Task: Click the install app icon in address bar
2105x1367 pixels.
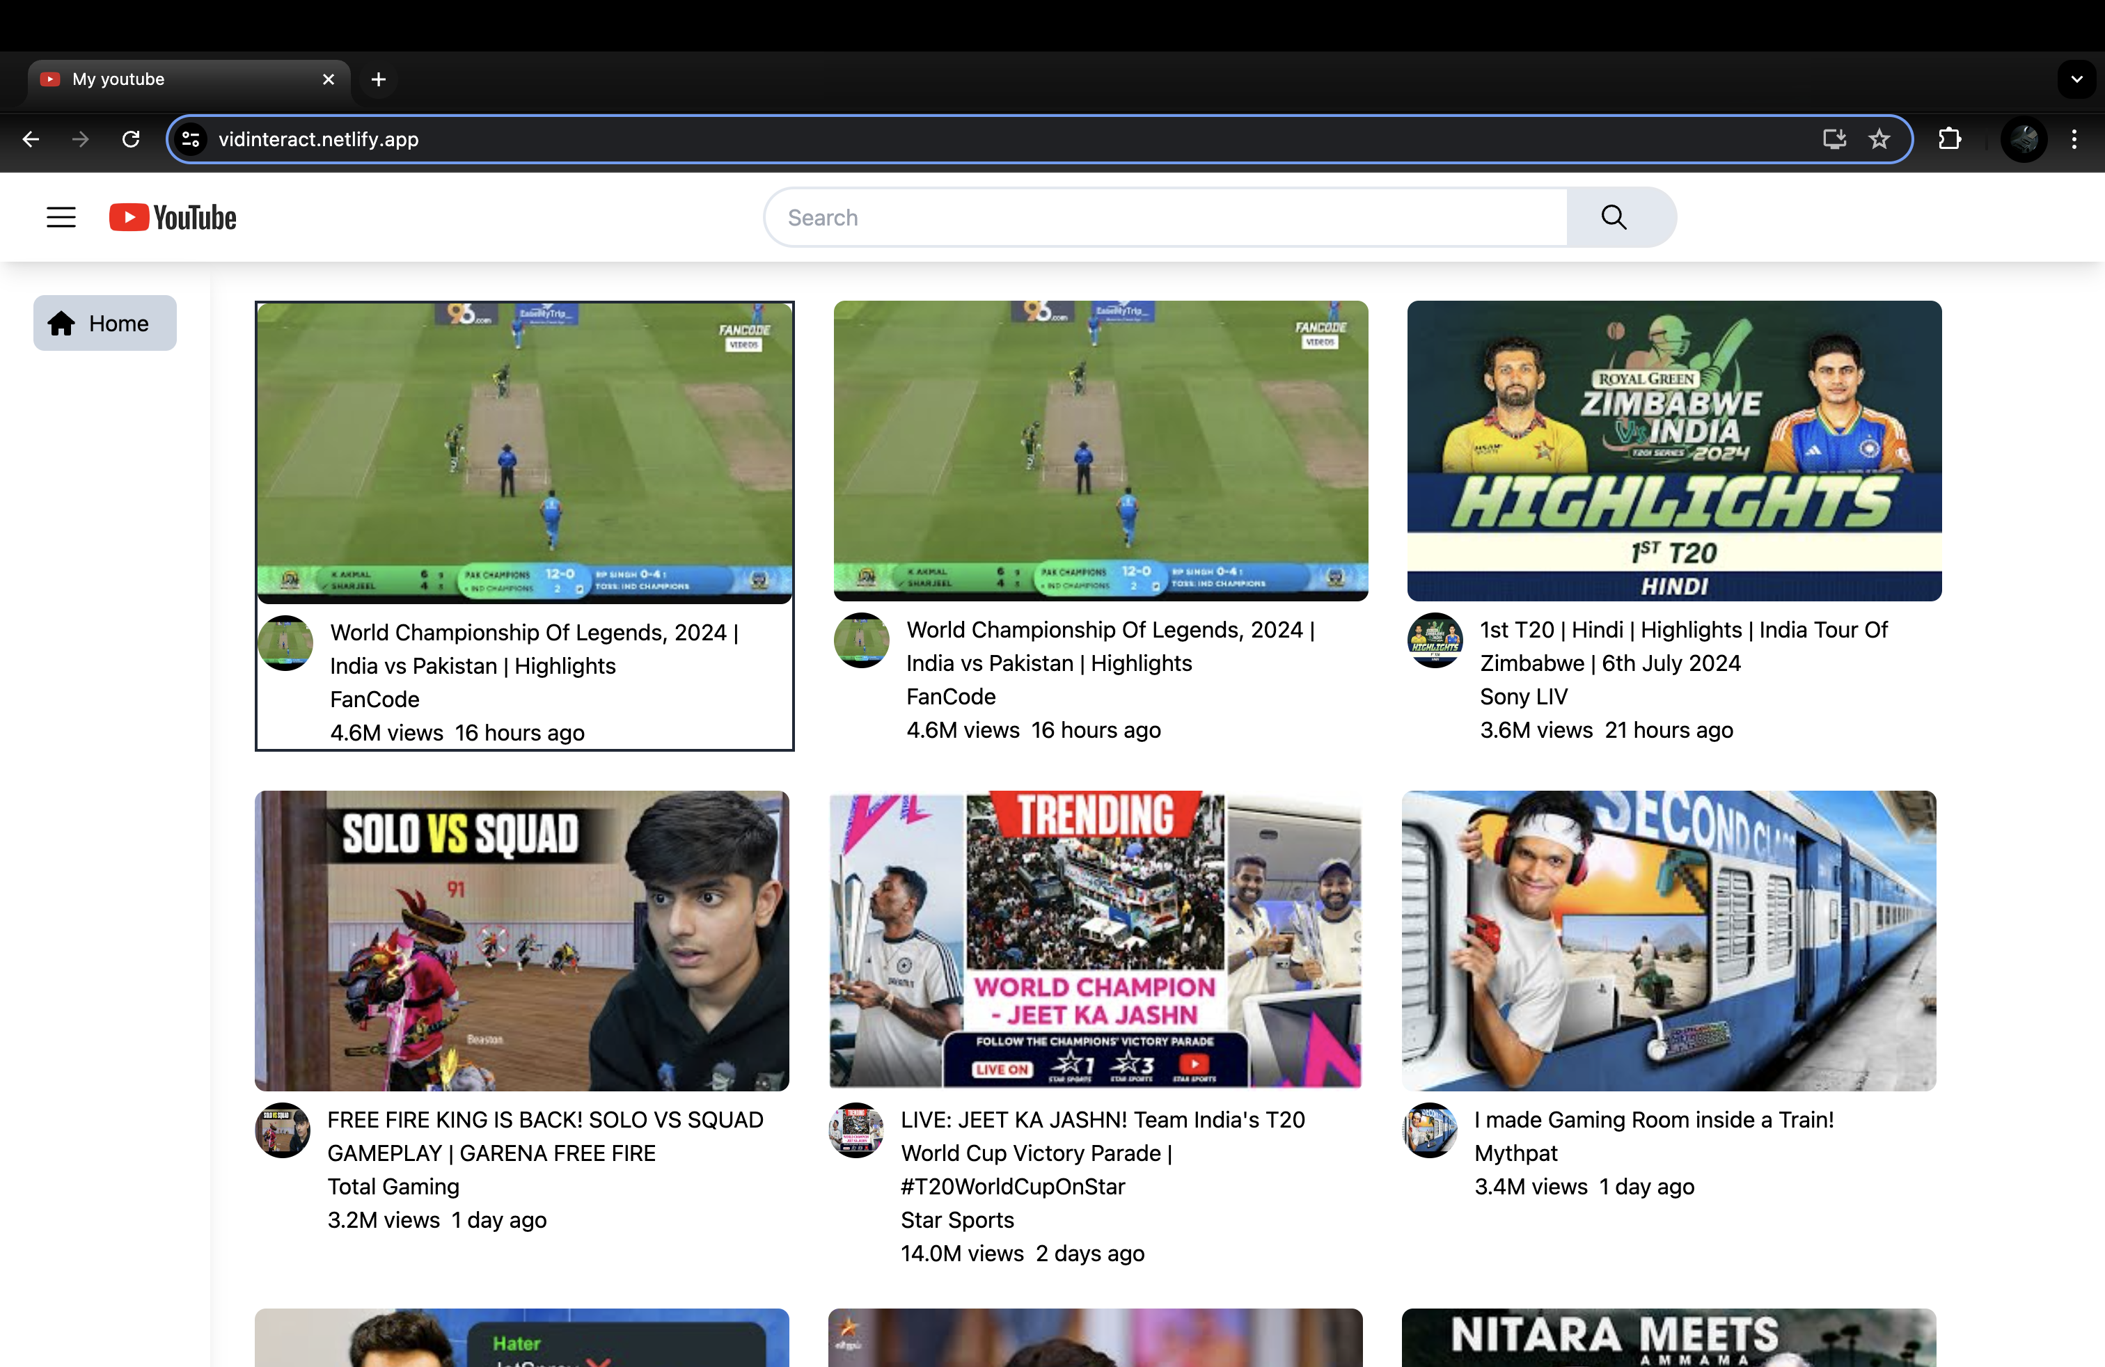Action: pyautogui.click(x=1834, y=139)
